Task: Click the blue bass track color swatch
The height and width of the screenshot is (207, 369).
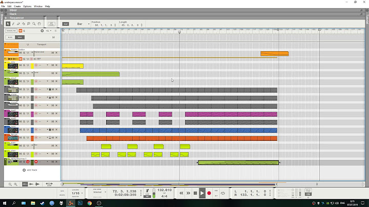Action: pyautogui.click(x=32, y=130)
